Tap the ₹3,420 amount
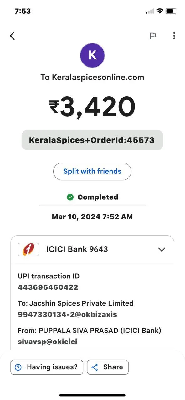Screen dimensions: 185x400 click(x=92, y=107)
